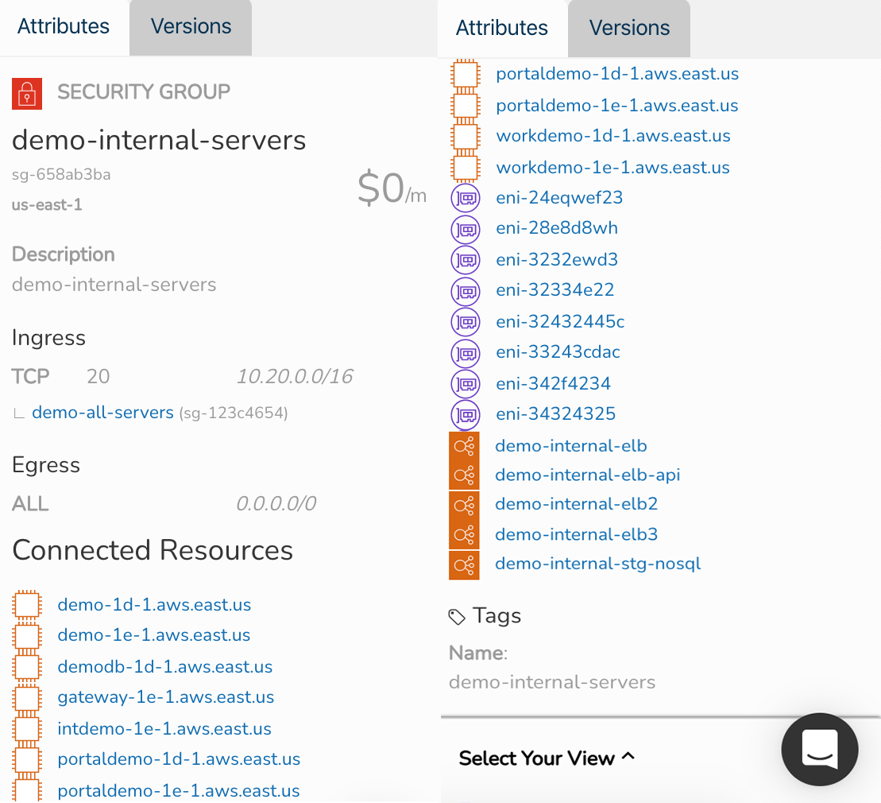This screenshot has height=803, width=881.
Task: Open the intdemo-1e-1.aws.east.us connected resource
Action: [164, 728]
